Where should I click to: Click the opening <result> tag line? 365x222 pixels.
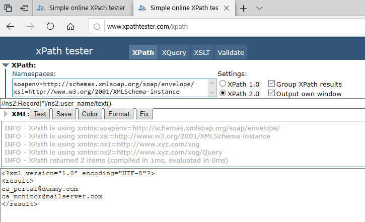tap(18, 181)
